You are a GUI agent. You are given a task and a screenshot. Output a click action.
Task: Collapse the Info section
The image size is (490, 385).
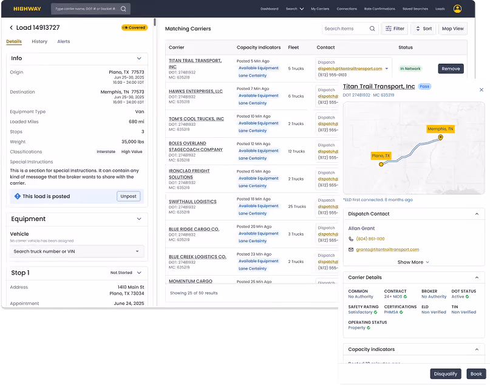pos(139,58)
